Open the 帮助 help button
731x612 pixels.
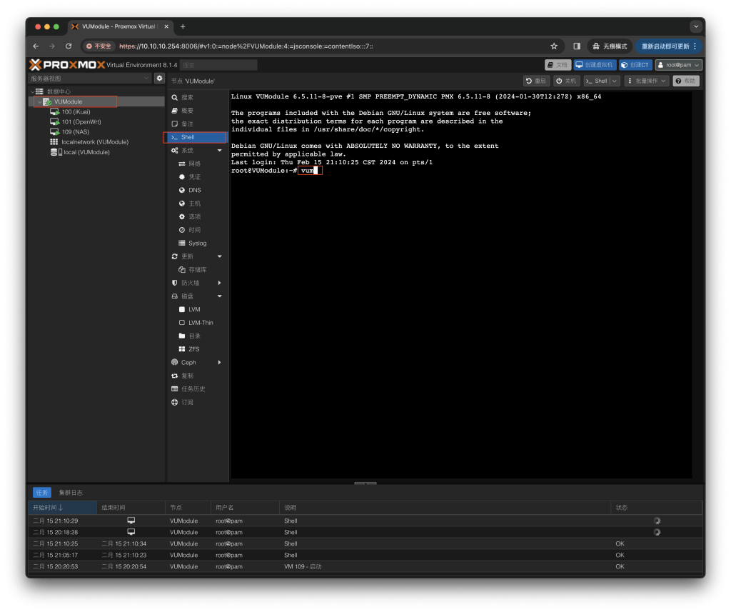coord(685,81)
